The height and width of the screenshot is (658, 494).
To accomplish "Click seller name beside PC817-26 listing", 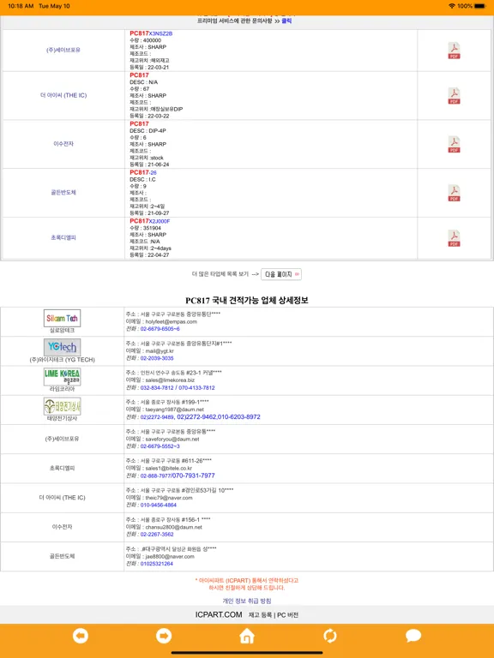I will (x=63, y=193).
